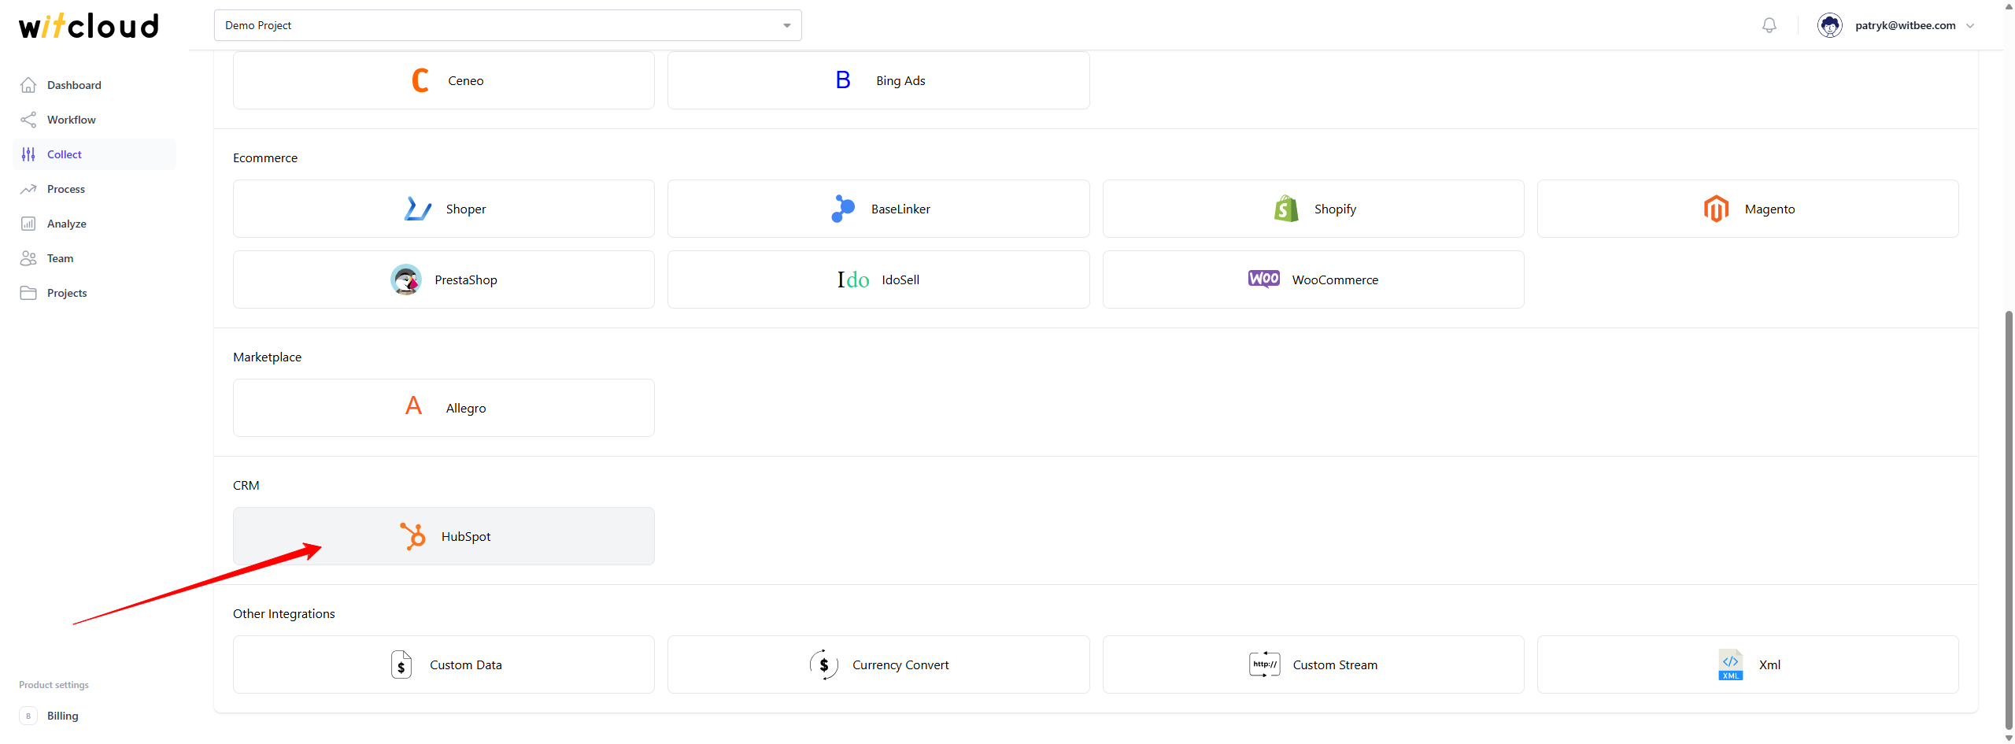Click the WooCommerce Woo logo
The height and width of the screenshot is (744, 2015).
point(1264,279)
